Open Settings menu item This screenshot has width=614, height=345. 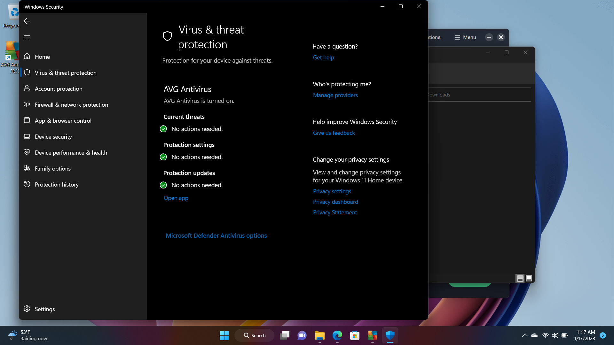click(x=44, y=309)
